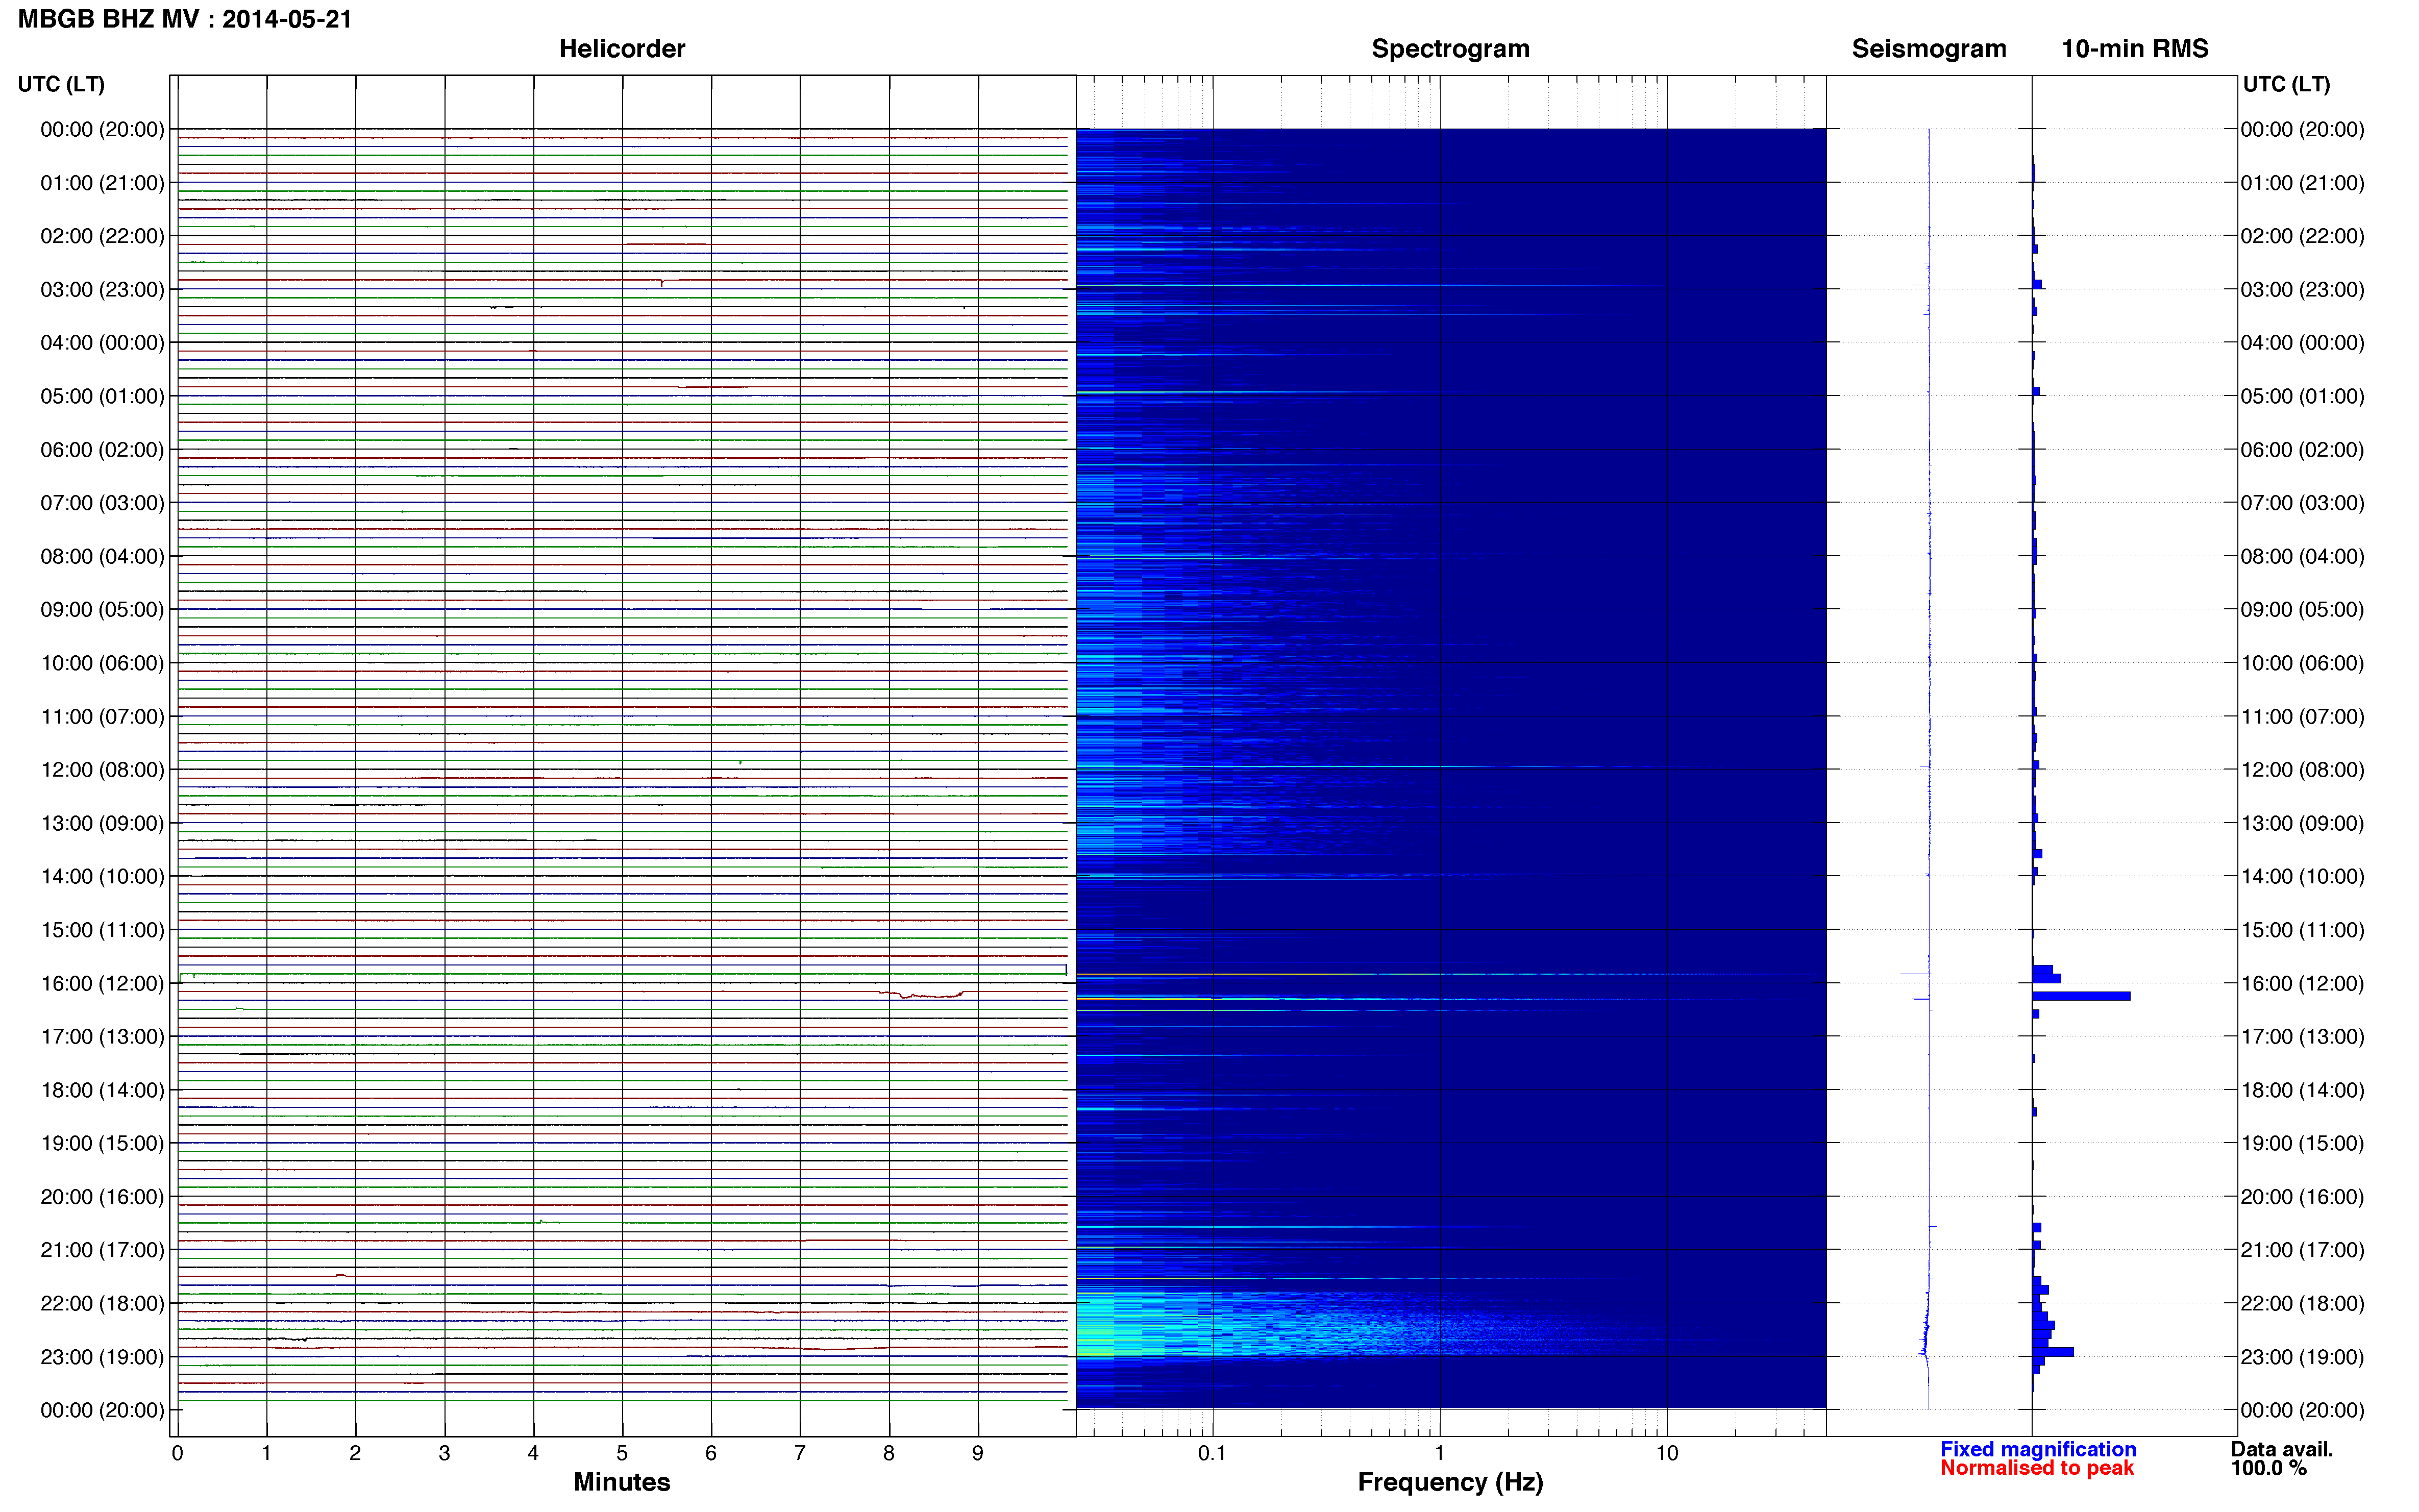Click the '100.0 %' data availability value
This screenshot has height=1512, width=2419.
pyautogui.click(x=2269, y=1468)
